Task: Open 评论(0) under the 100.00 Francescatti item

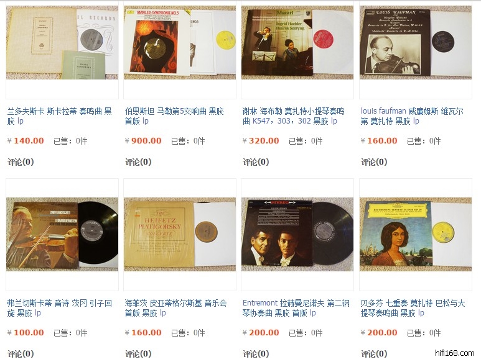Action: point(21,354)
